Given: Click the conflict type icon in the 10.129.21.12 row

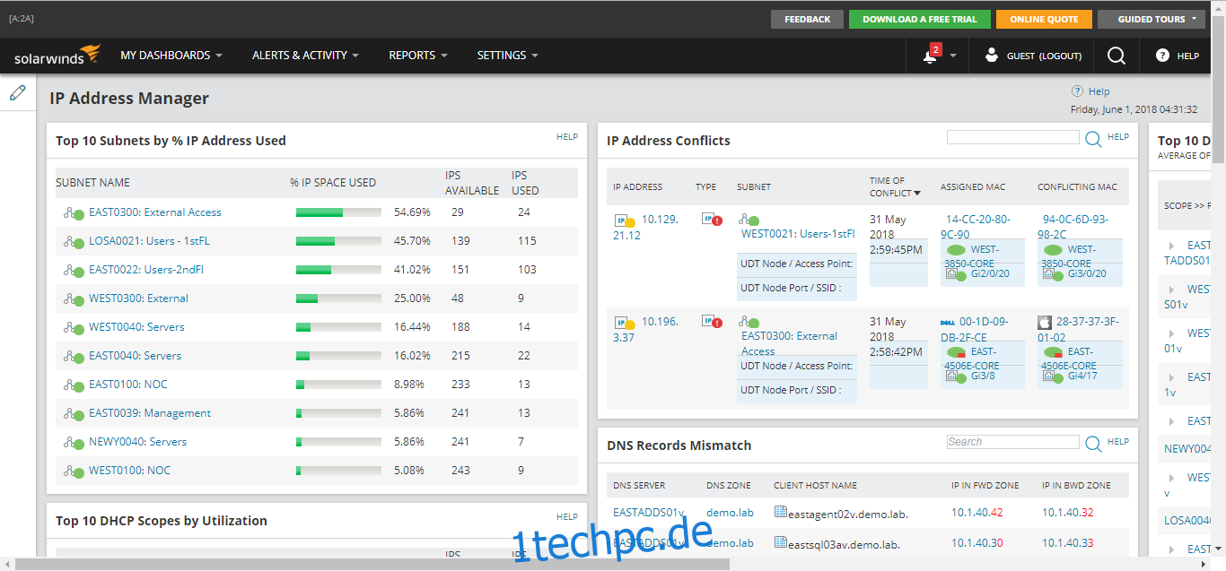Looking at the screenshot, I should [x=712, y=220].
